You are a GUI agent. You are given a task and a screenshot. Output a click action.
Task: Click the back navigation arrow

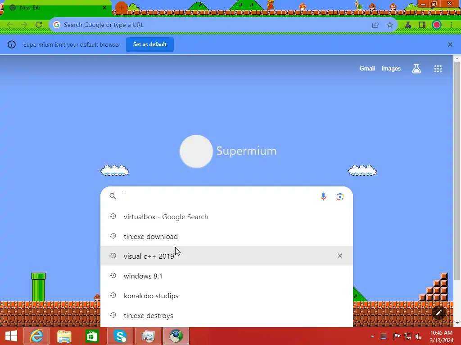(10, 25)
